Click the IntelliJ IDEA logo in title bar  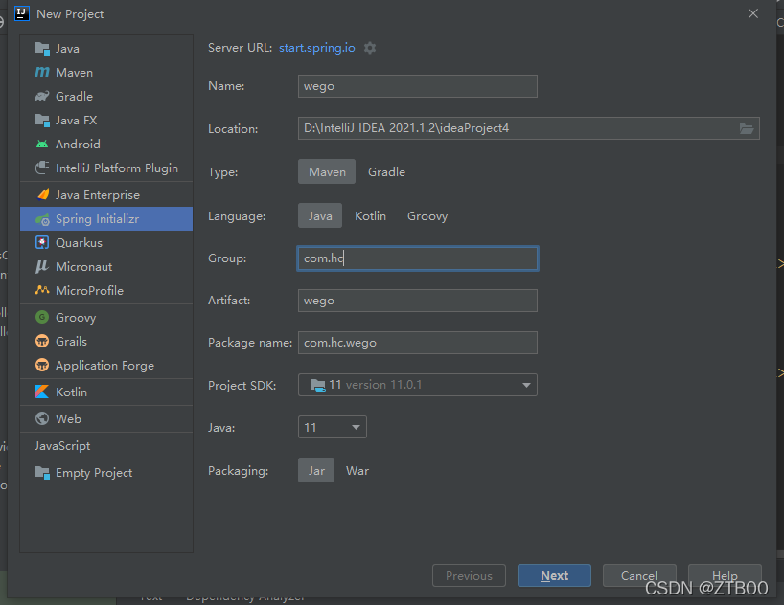point(21,13)
